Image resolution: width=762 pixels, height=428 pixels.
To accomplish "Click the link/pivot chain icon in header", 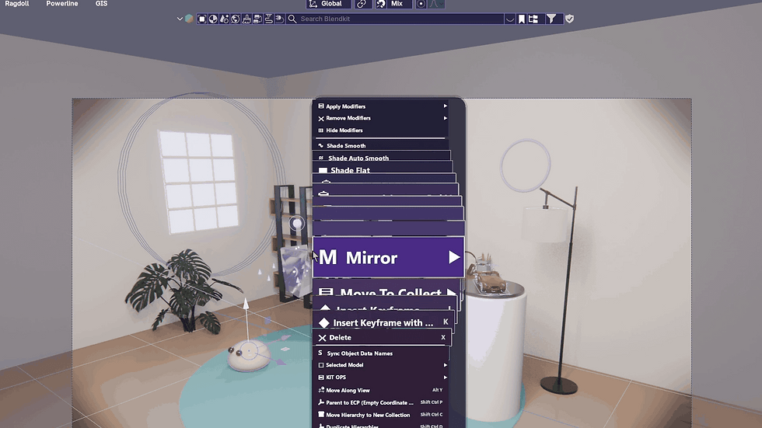I will click(362, 4).
